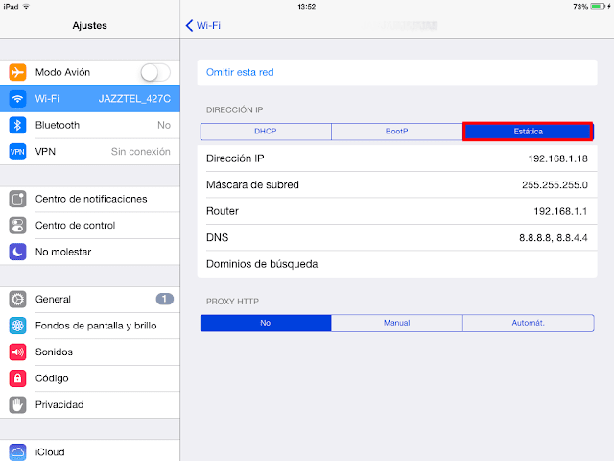Tap the 13:52 clock in status bar
This screenshot has height=461, width=614.
[307, 7]
